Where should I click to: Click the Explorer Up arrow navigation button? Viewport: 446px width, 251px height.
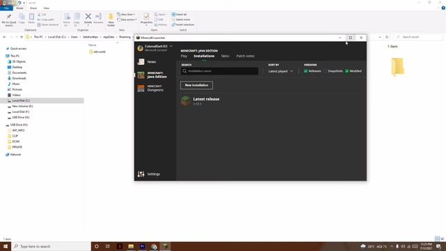(x=22, y=37)
